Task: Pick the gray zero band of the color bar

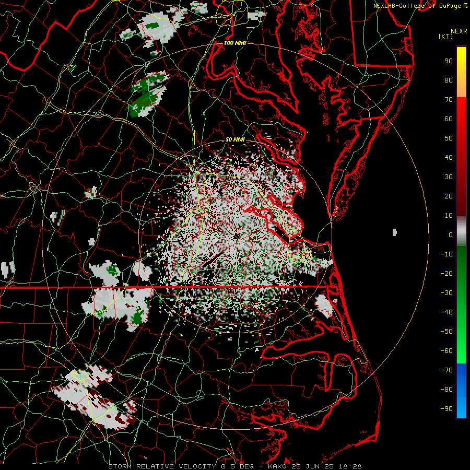Action: point(461,231)
